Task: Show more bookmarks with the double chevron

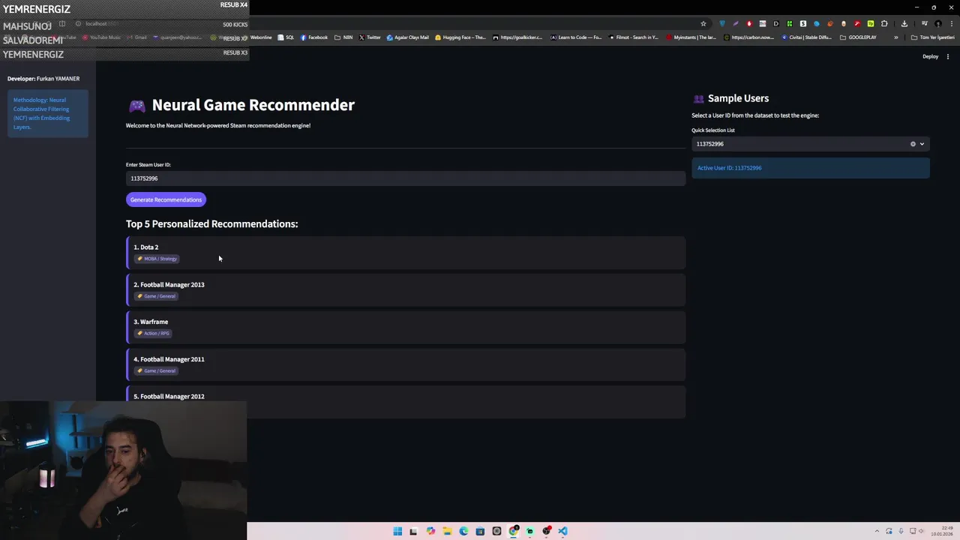Action: click(x=895, y=37)
